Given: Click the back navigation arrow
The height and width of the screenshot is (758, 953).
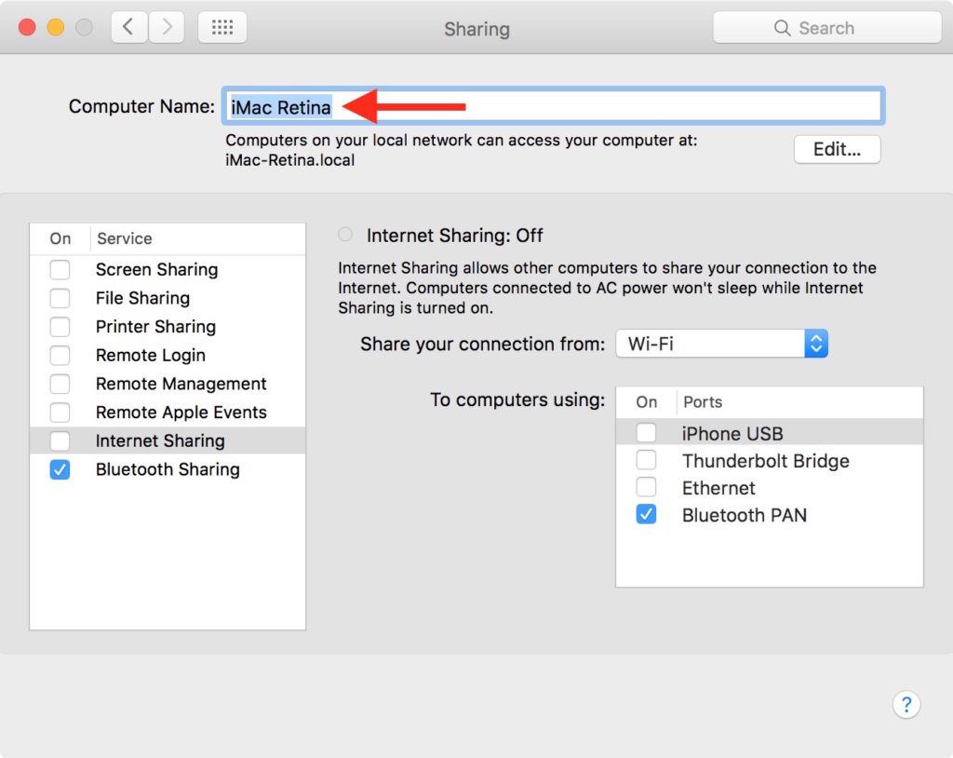Looking at the screenshot, I should (x=128, y=28).
